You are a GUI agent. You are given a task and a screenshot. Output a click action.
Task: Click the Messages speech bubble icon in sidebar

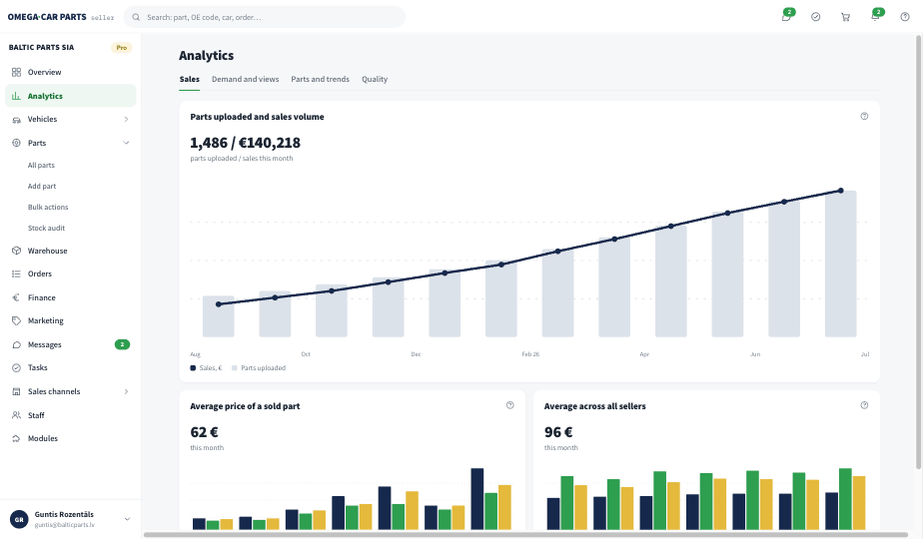pyautogui.click(x=16, y=344)
